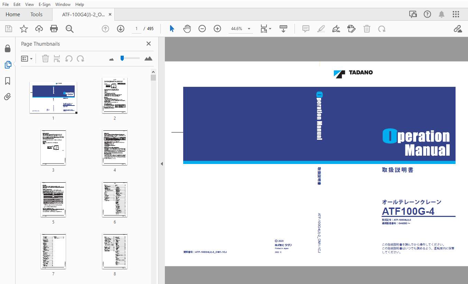This screenshot has width=468, height=284.
Task: Adjust the thumbnail size slider handle
Action: point(122,58)
